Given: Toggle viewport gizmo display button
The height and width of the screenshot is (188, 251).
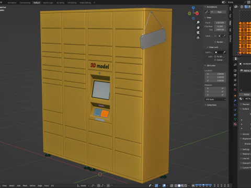Looking at the screenshot, I should [156, 185].
